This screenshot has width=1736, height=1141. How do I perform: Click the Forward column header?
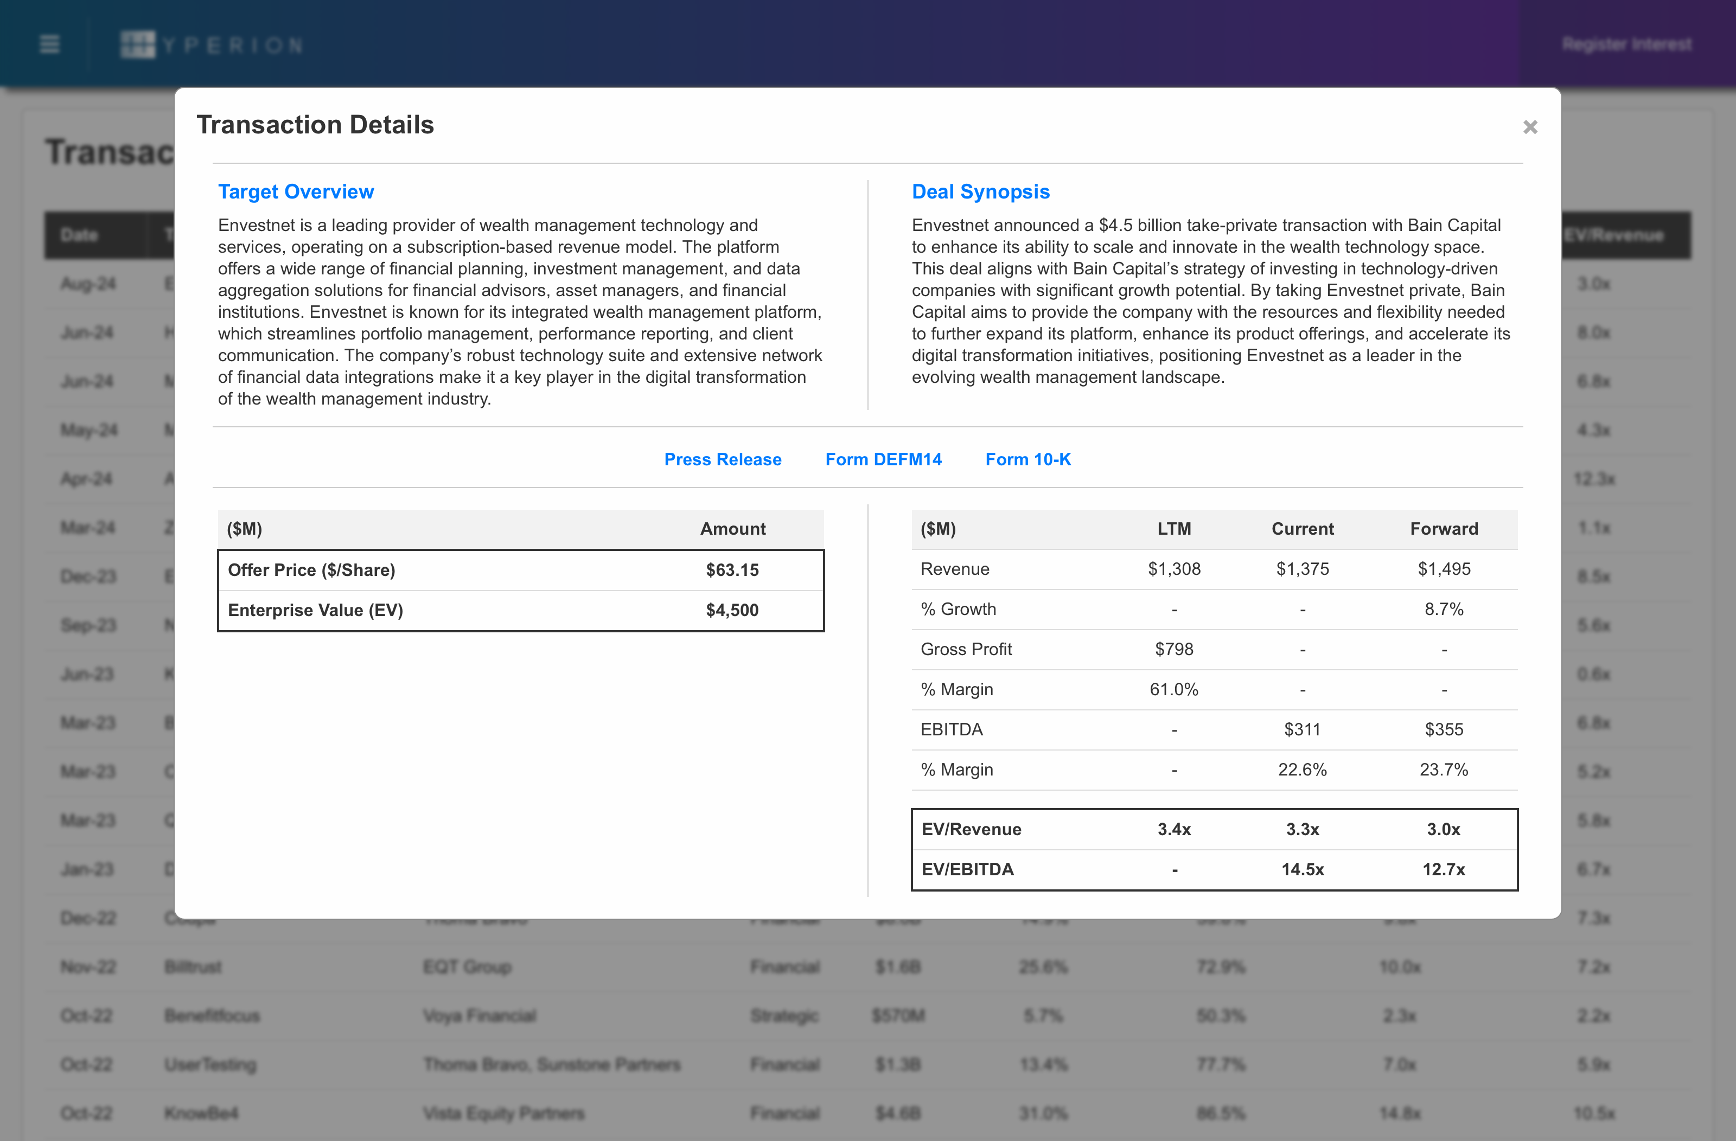pos(1444,529)
